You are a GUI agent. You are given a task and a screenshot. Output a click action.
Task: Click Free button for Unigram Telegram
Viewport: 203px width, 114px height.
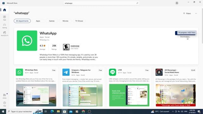click(100, 70)
